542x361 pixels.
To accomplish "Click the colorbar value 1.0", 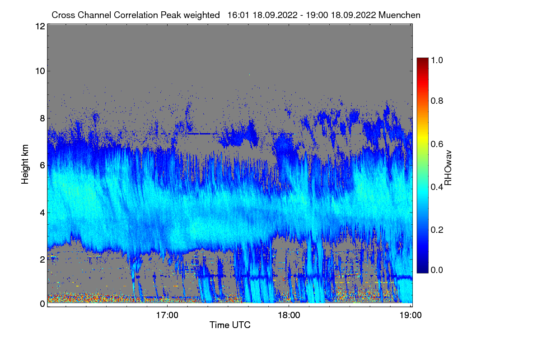I will tap(438, 60).
